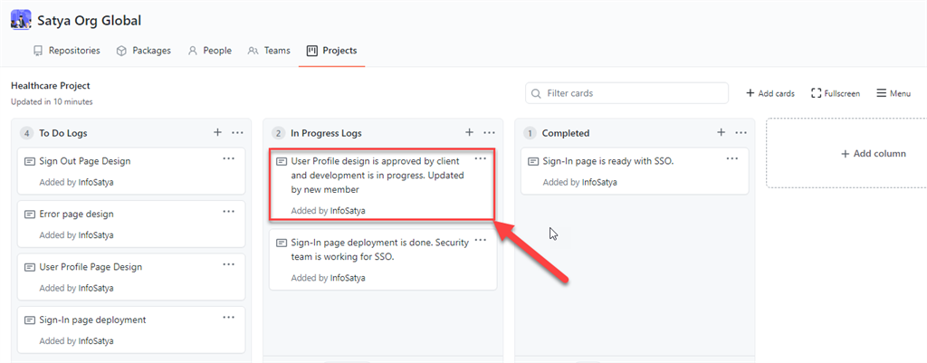Add a card to To Do Logs column
Screen dimensions: 927x363
pos(217,133)
